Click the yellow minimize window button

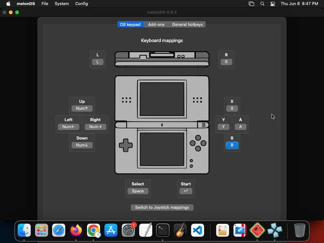(11, 12)
